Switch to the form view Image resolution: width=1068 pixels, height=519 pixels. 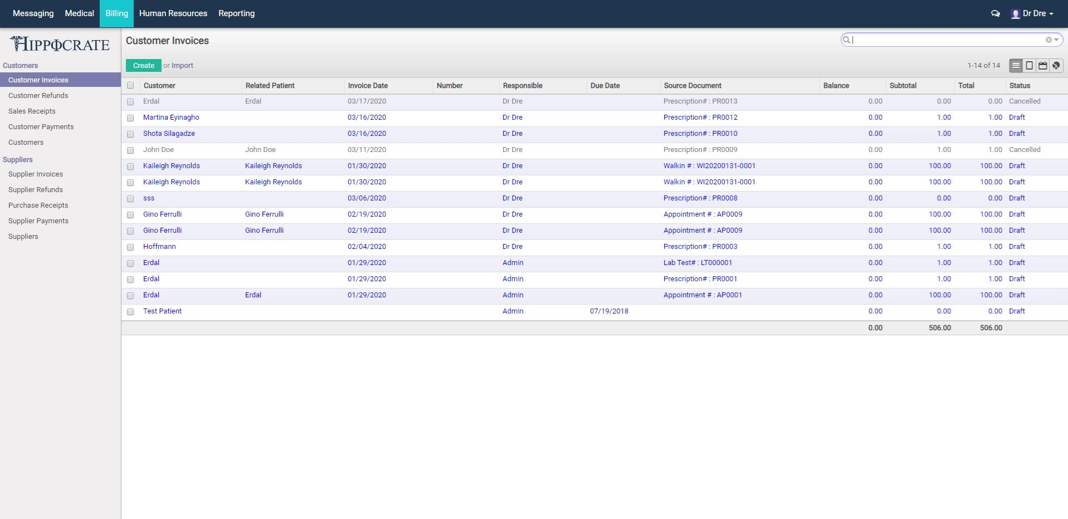[1029, 65]
